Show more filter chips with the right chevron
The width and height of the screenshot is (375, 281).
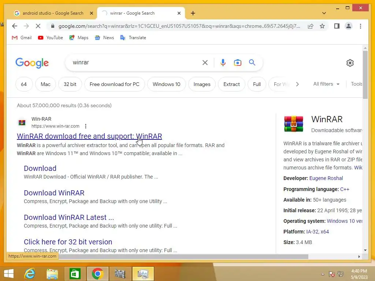pyautogui.click(x=297, y=84)
